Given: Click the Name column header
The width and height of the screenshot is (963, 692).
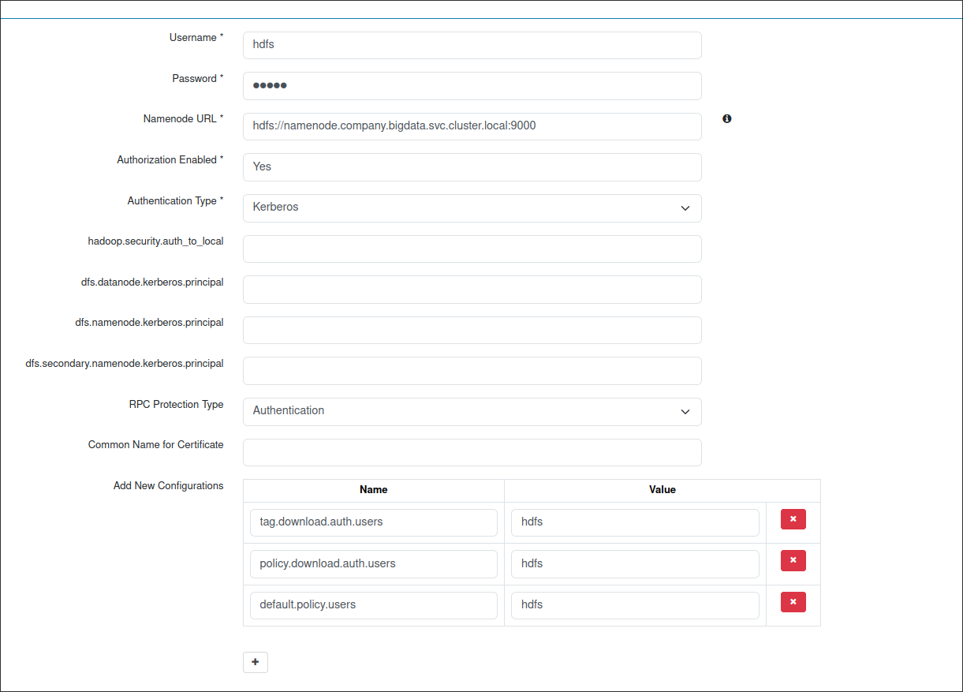Looking at the screenshot, I should 373,489.
